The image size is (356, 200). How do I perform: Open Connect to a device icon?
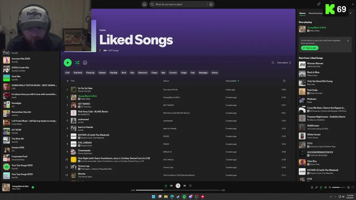pos(325,187)
